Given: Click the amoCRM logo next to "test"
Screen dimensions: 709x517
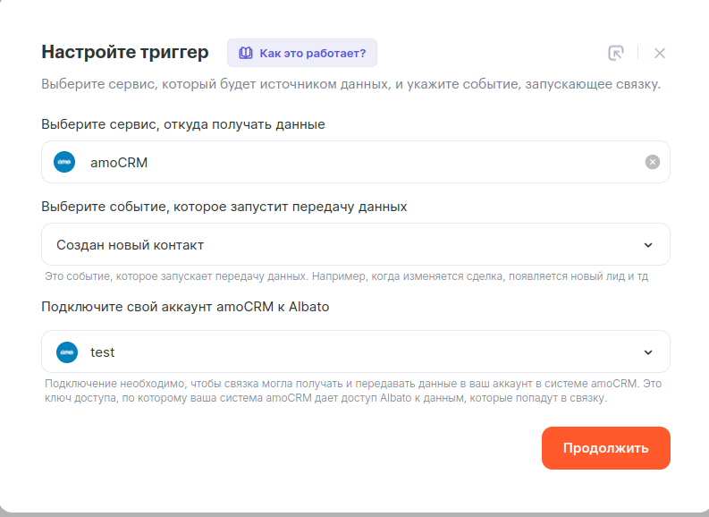Looking at the screenshot, I should click(67, 352).
